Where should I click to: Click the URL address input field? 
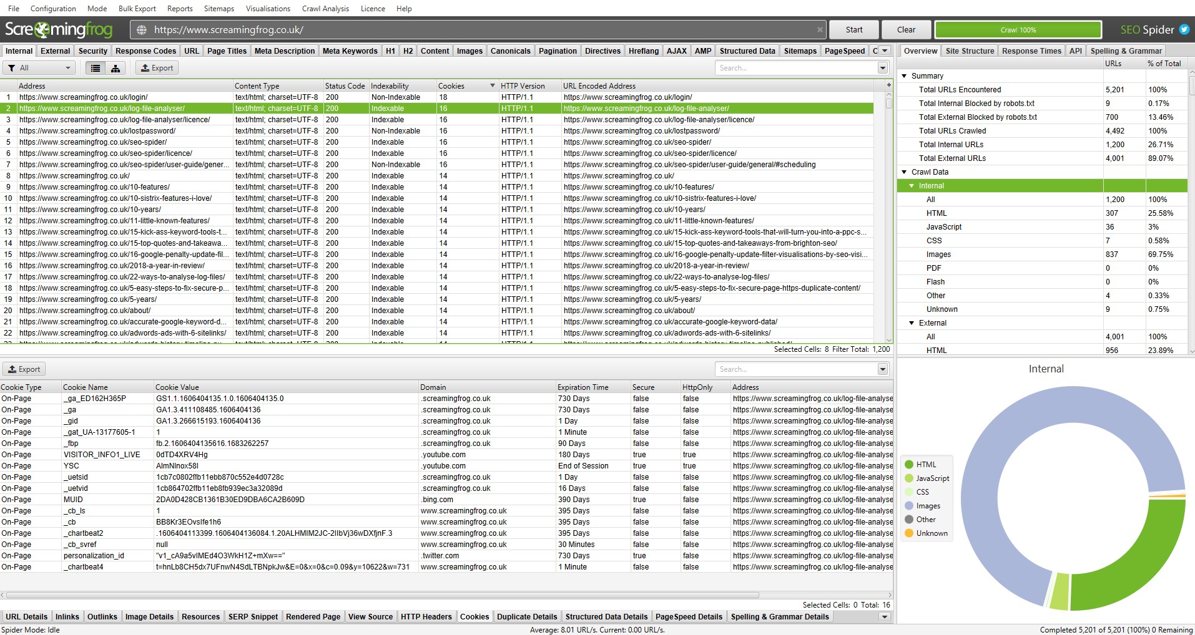point(478,30)
